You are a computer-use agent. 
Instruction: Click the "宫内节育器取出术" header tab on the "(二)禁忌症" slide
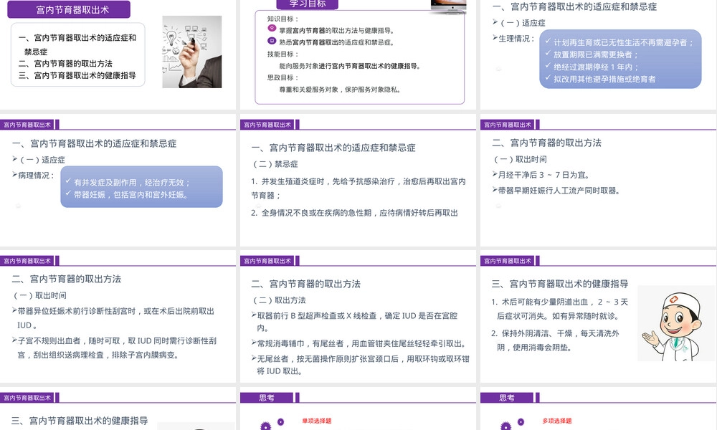267,125
